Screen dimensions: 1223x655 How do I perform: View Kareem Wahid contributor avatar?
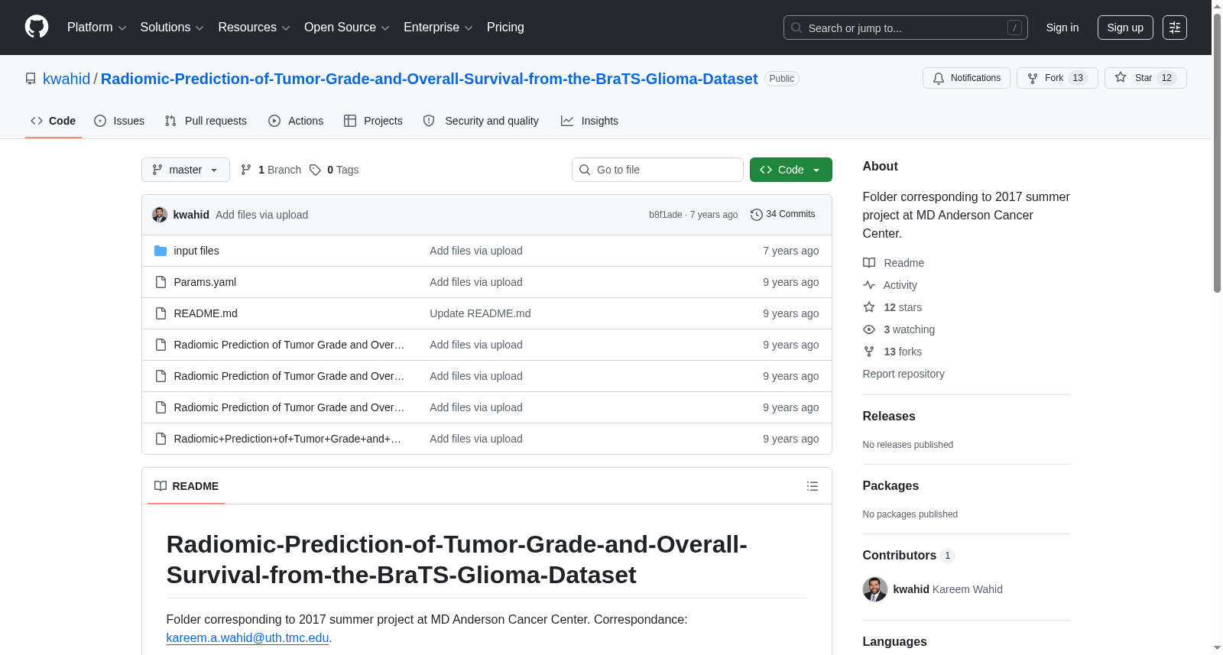(x=875, y=589)
